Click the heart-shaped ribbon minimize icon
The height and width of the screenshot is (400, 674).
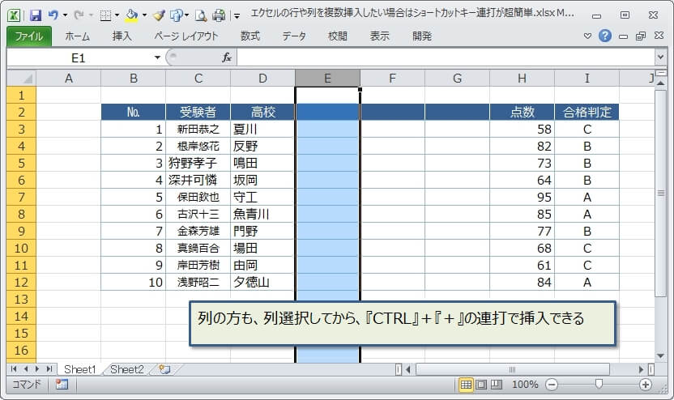(587, 36)
